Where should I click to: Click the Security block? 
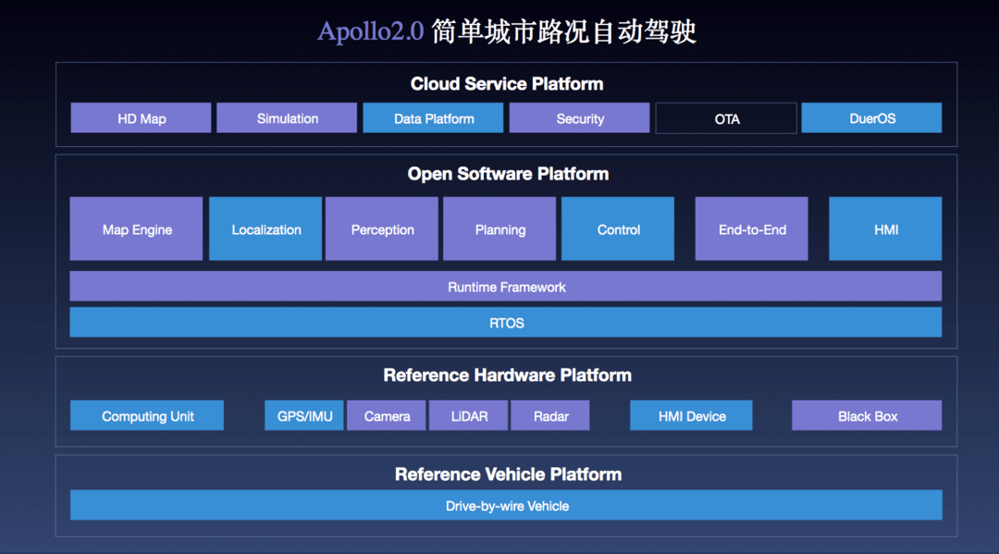(579, 117)
